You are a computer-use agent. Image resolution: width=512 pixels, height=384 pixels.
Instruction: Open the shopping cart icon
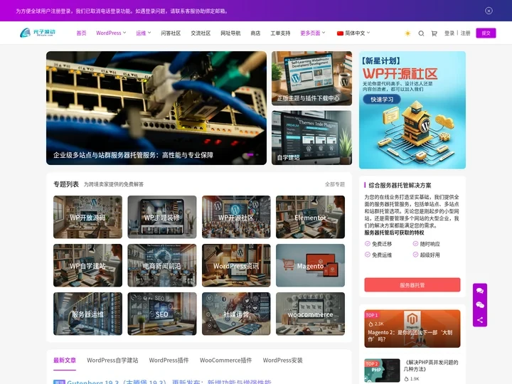tap(434, 33)
